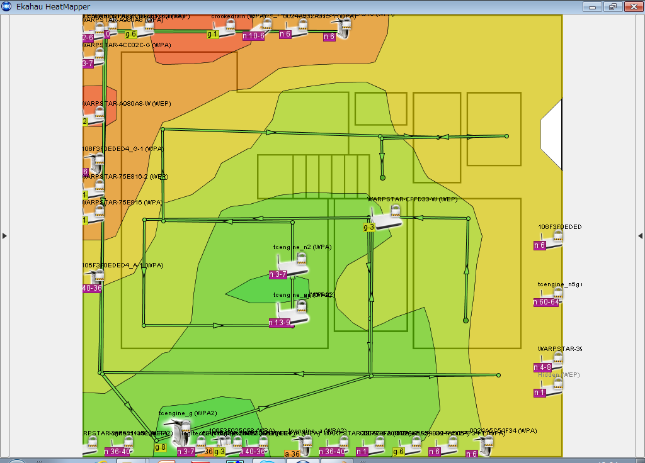Select the Hidden (WEP) label text
The image size is (645, 463).
pos(559,375)
